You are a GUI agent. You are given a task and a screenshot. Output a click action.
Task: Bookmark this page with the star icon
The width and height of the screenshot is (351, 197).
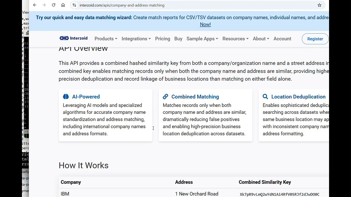pos(319,5)
